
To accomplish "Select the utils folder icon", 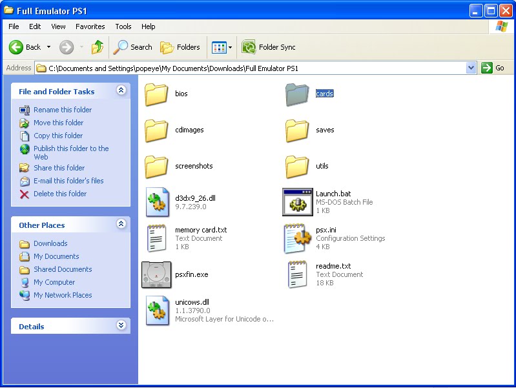I will coord(297,167).
